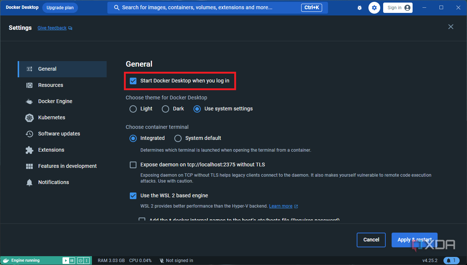Click the Engine running whale status icon
467x265 pixels.
(x=6, y=261)
